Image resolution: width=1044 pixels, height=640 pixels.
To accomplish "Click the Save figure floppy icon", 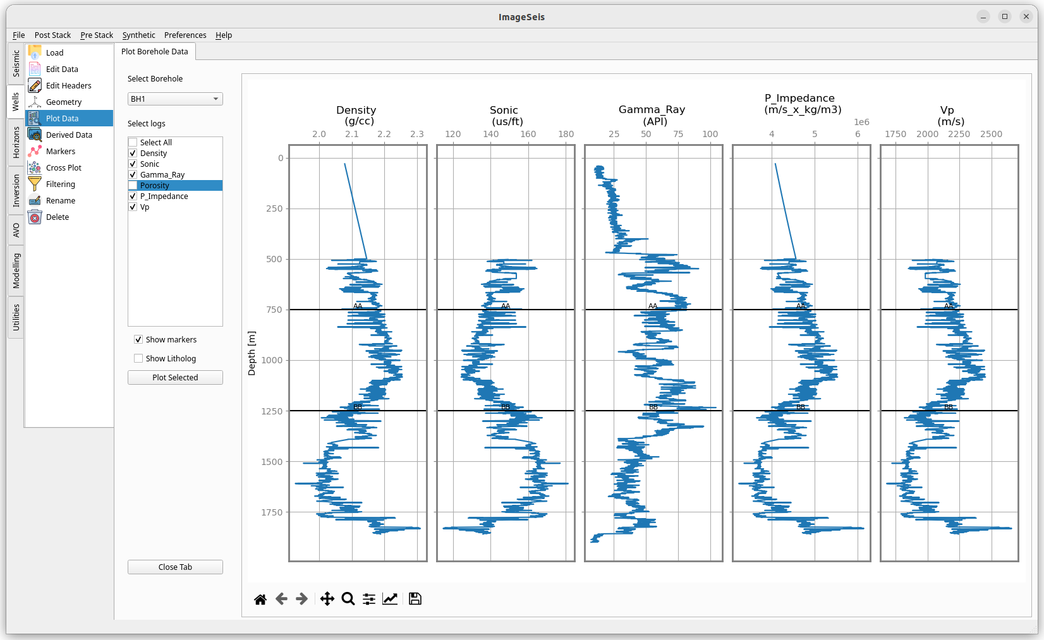I will [415, 599].
